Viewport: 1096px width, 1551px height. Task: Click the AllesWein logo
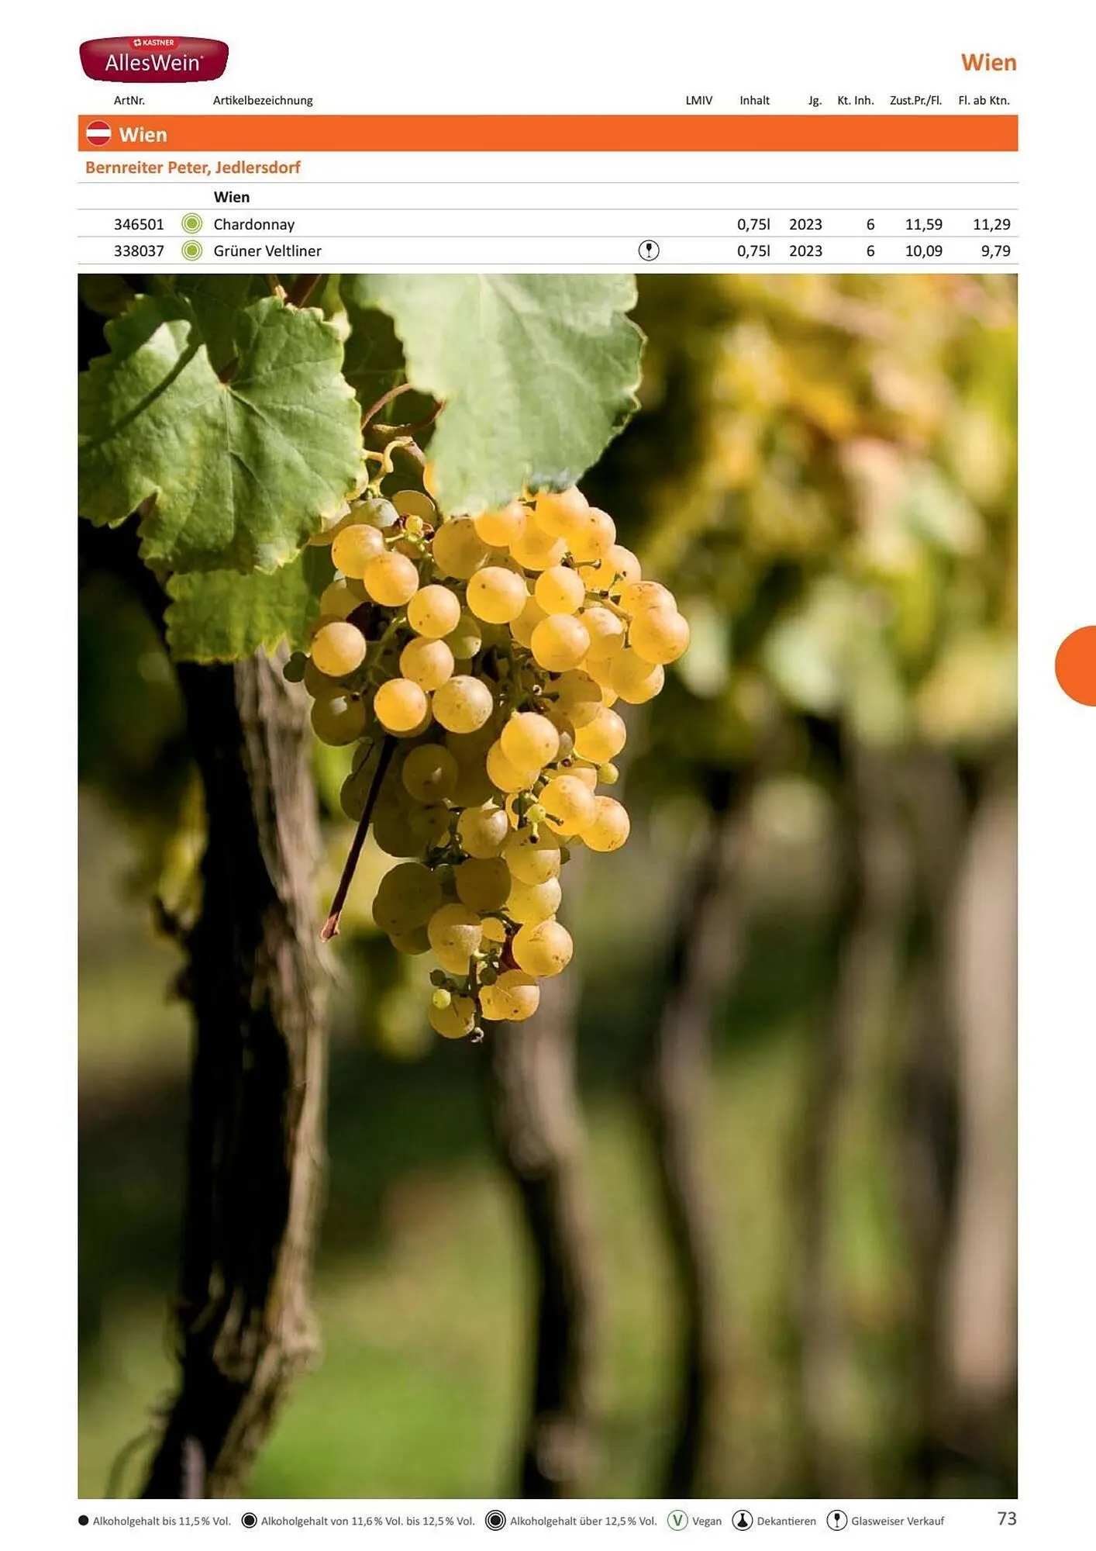click(153, 59)
